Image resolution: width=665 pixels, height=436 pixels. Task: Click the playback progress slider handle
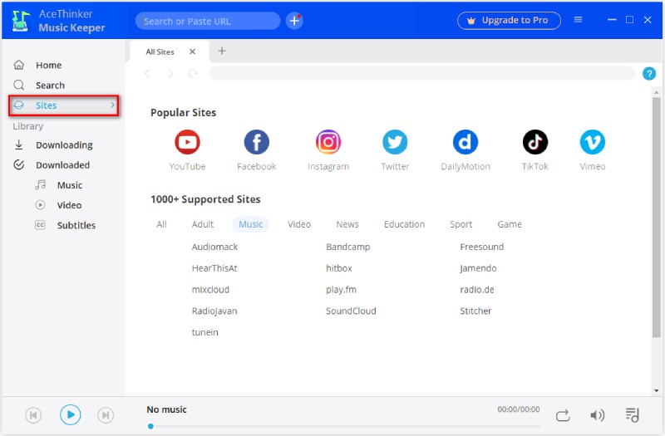click(150, 426)
